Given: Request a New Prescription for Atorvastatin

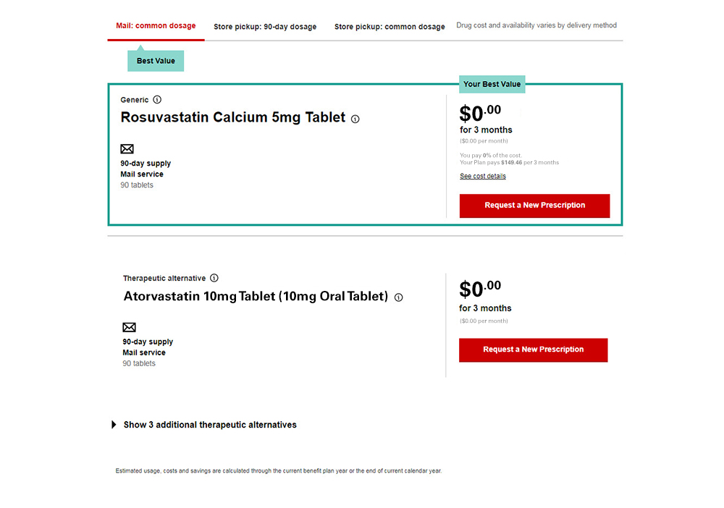Looking at the screenshot, I should click(x=533, y=350).
